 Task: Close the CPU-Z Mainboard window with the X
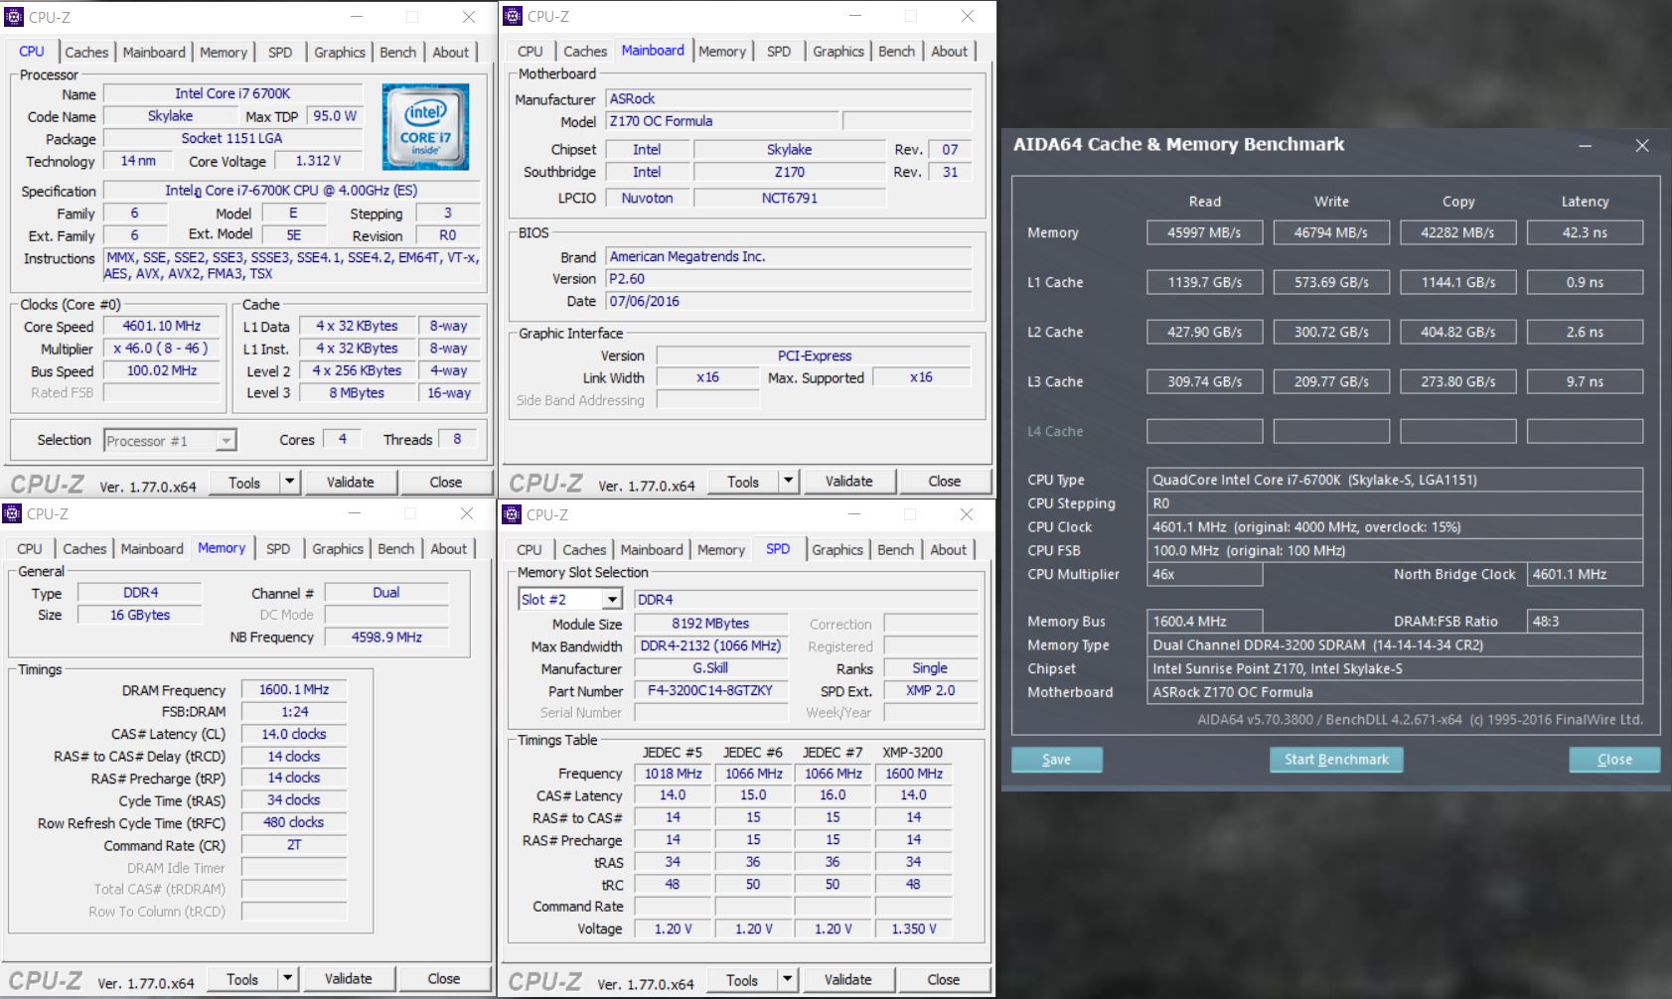[968, 16]
